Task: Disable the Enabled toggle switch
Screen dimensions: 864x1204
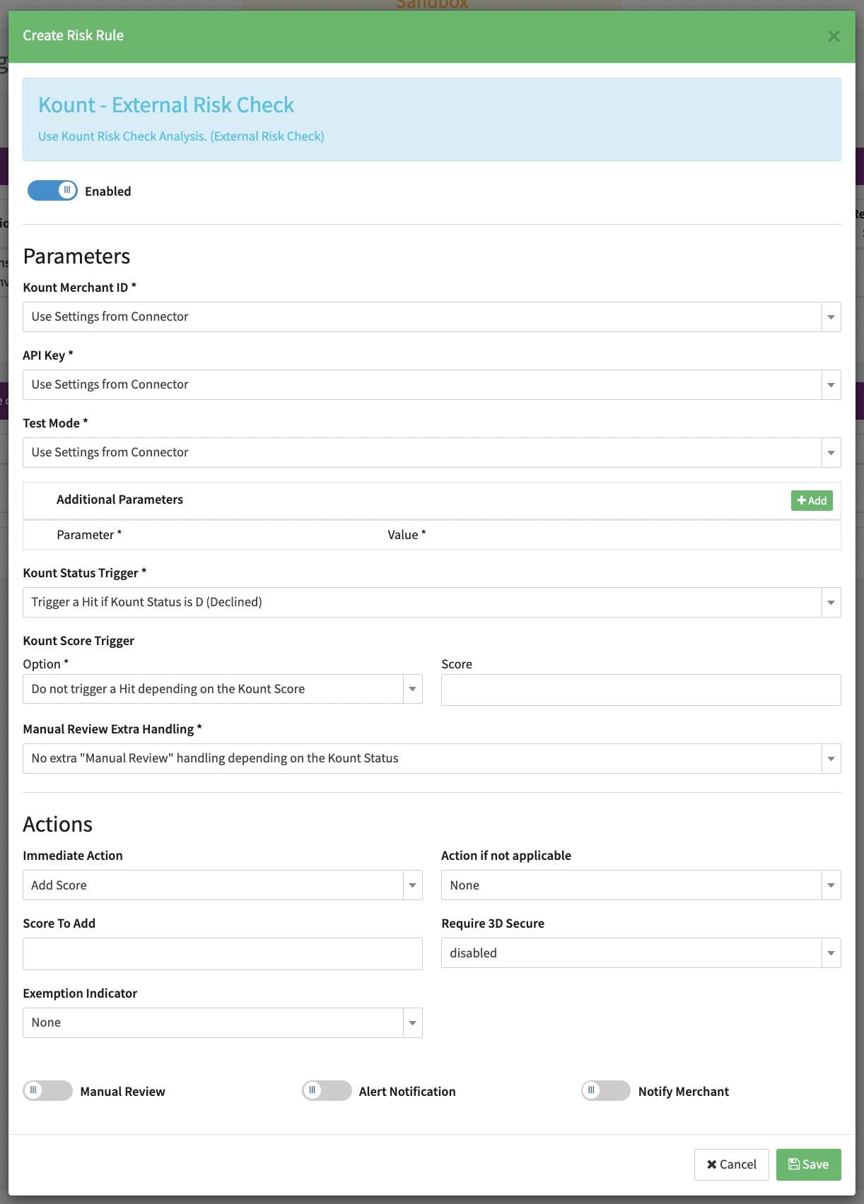Action: (x=52, y=190)
